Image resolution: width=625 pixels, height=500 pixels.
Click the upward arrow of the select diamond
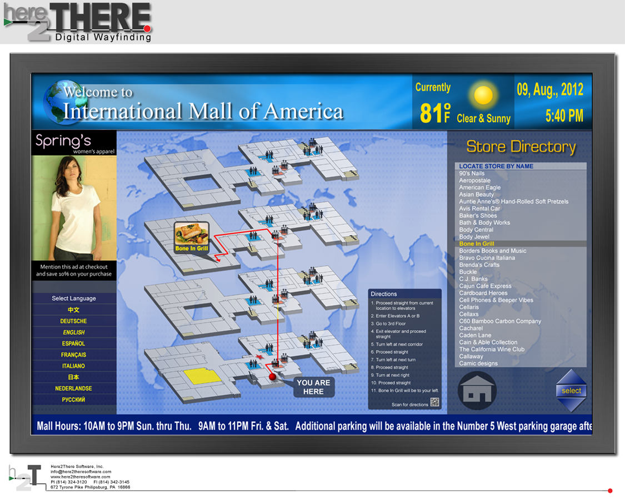tap(572, 376)
